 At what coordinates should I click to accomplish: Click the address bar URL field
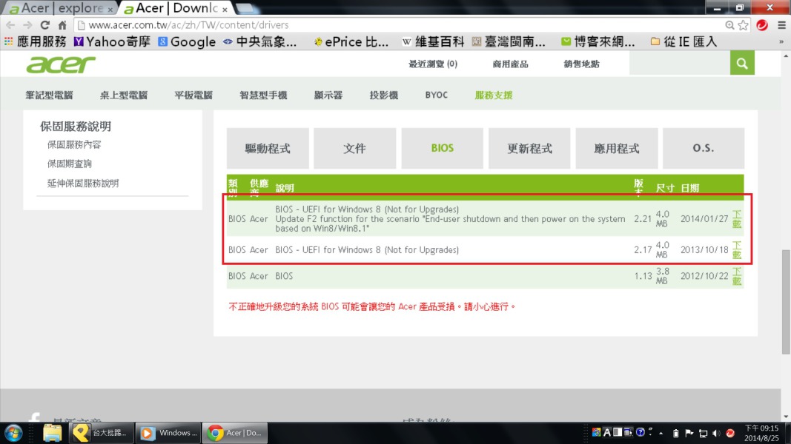pyautogui.click(x=399, y=25)
